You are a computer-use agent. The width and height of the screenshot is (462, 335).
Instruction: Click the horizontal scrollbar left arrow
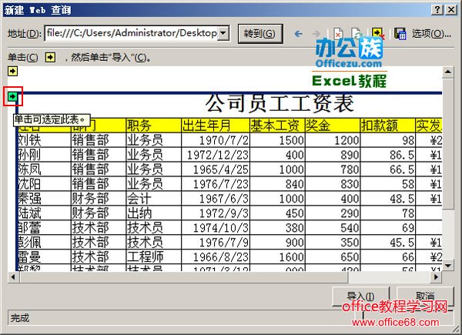pos(13,277)
